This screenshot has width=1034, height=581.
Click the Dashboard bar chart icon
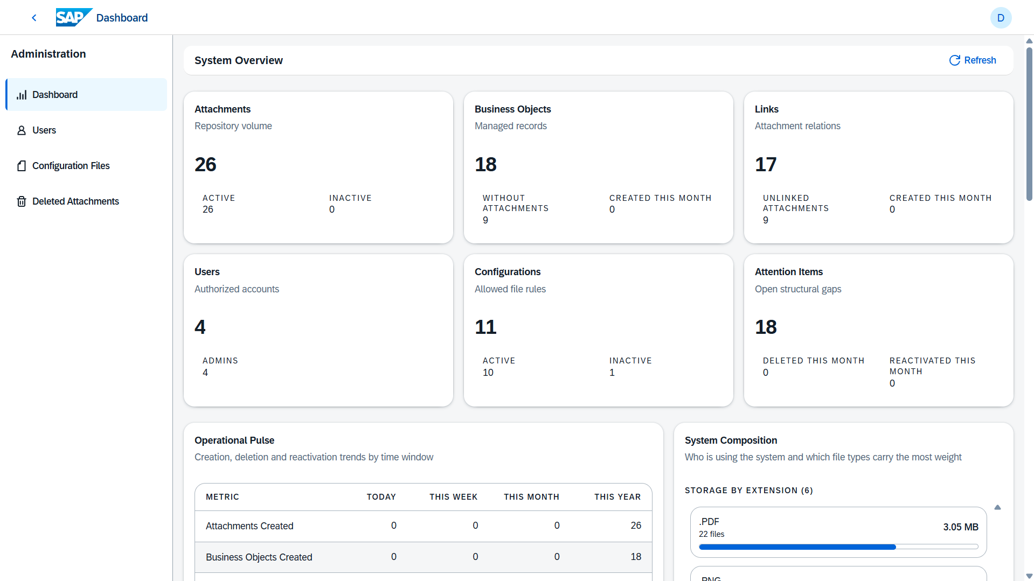(x=22, y=95)
